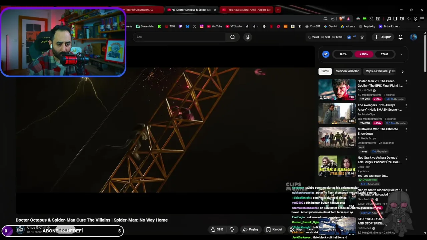This screenshot has height=240, width=427.
Task: Open the Amazon bookmark icon
Action: 293,26
